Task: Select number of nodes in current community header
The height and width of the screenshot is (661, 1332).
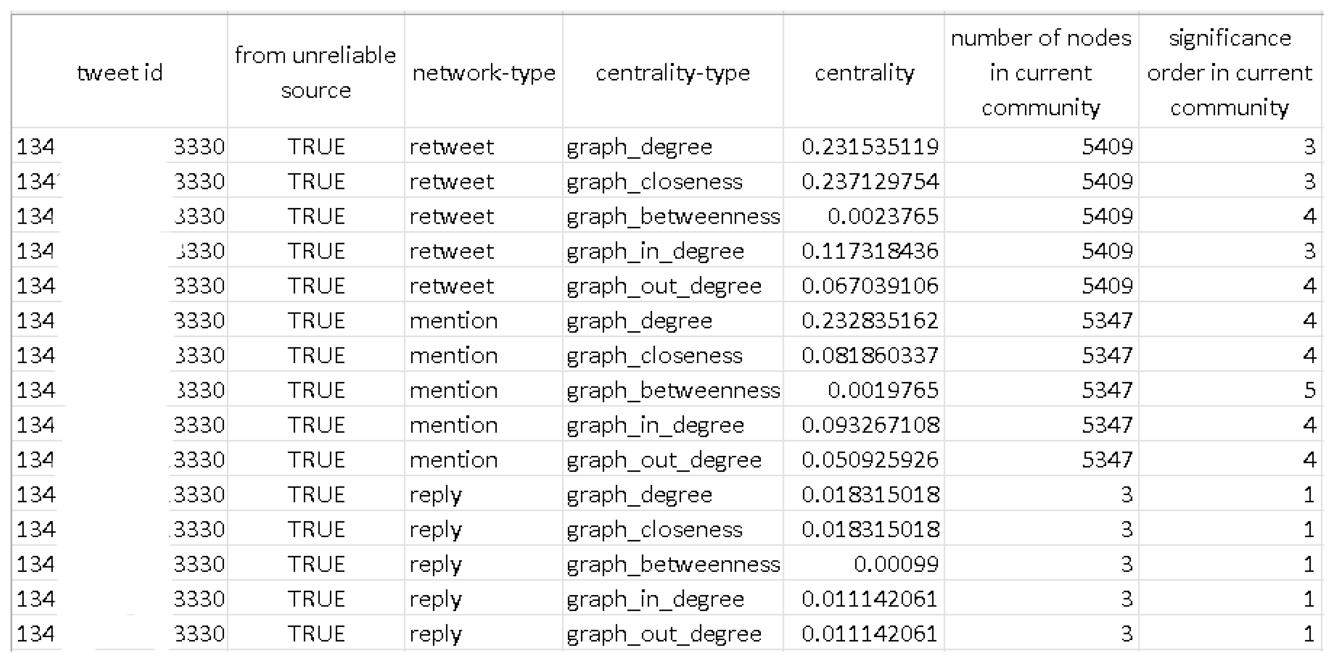Action: (x=1042, y=72)
